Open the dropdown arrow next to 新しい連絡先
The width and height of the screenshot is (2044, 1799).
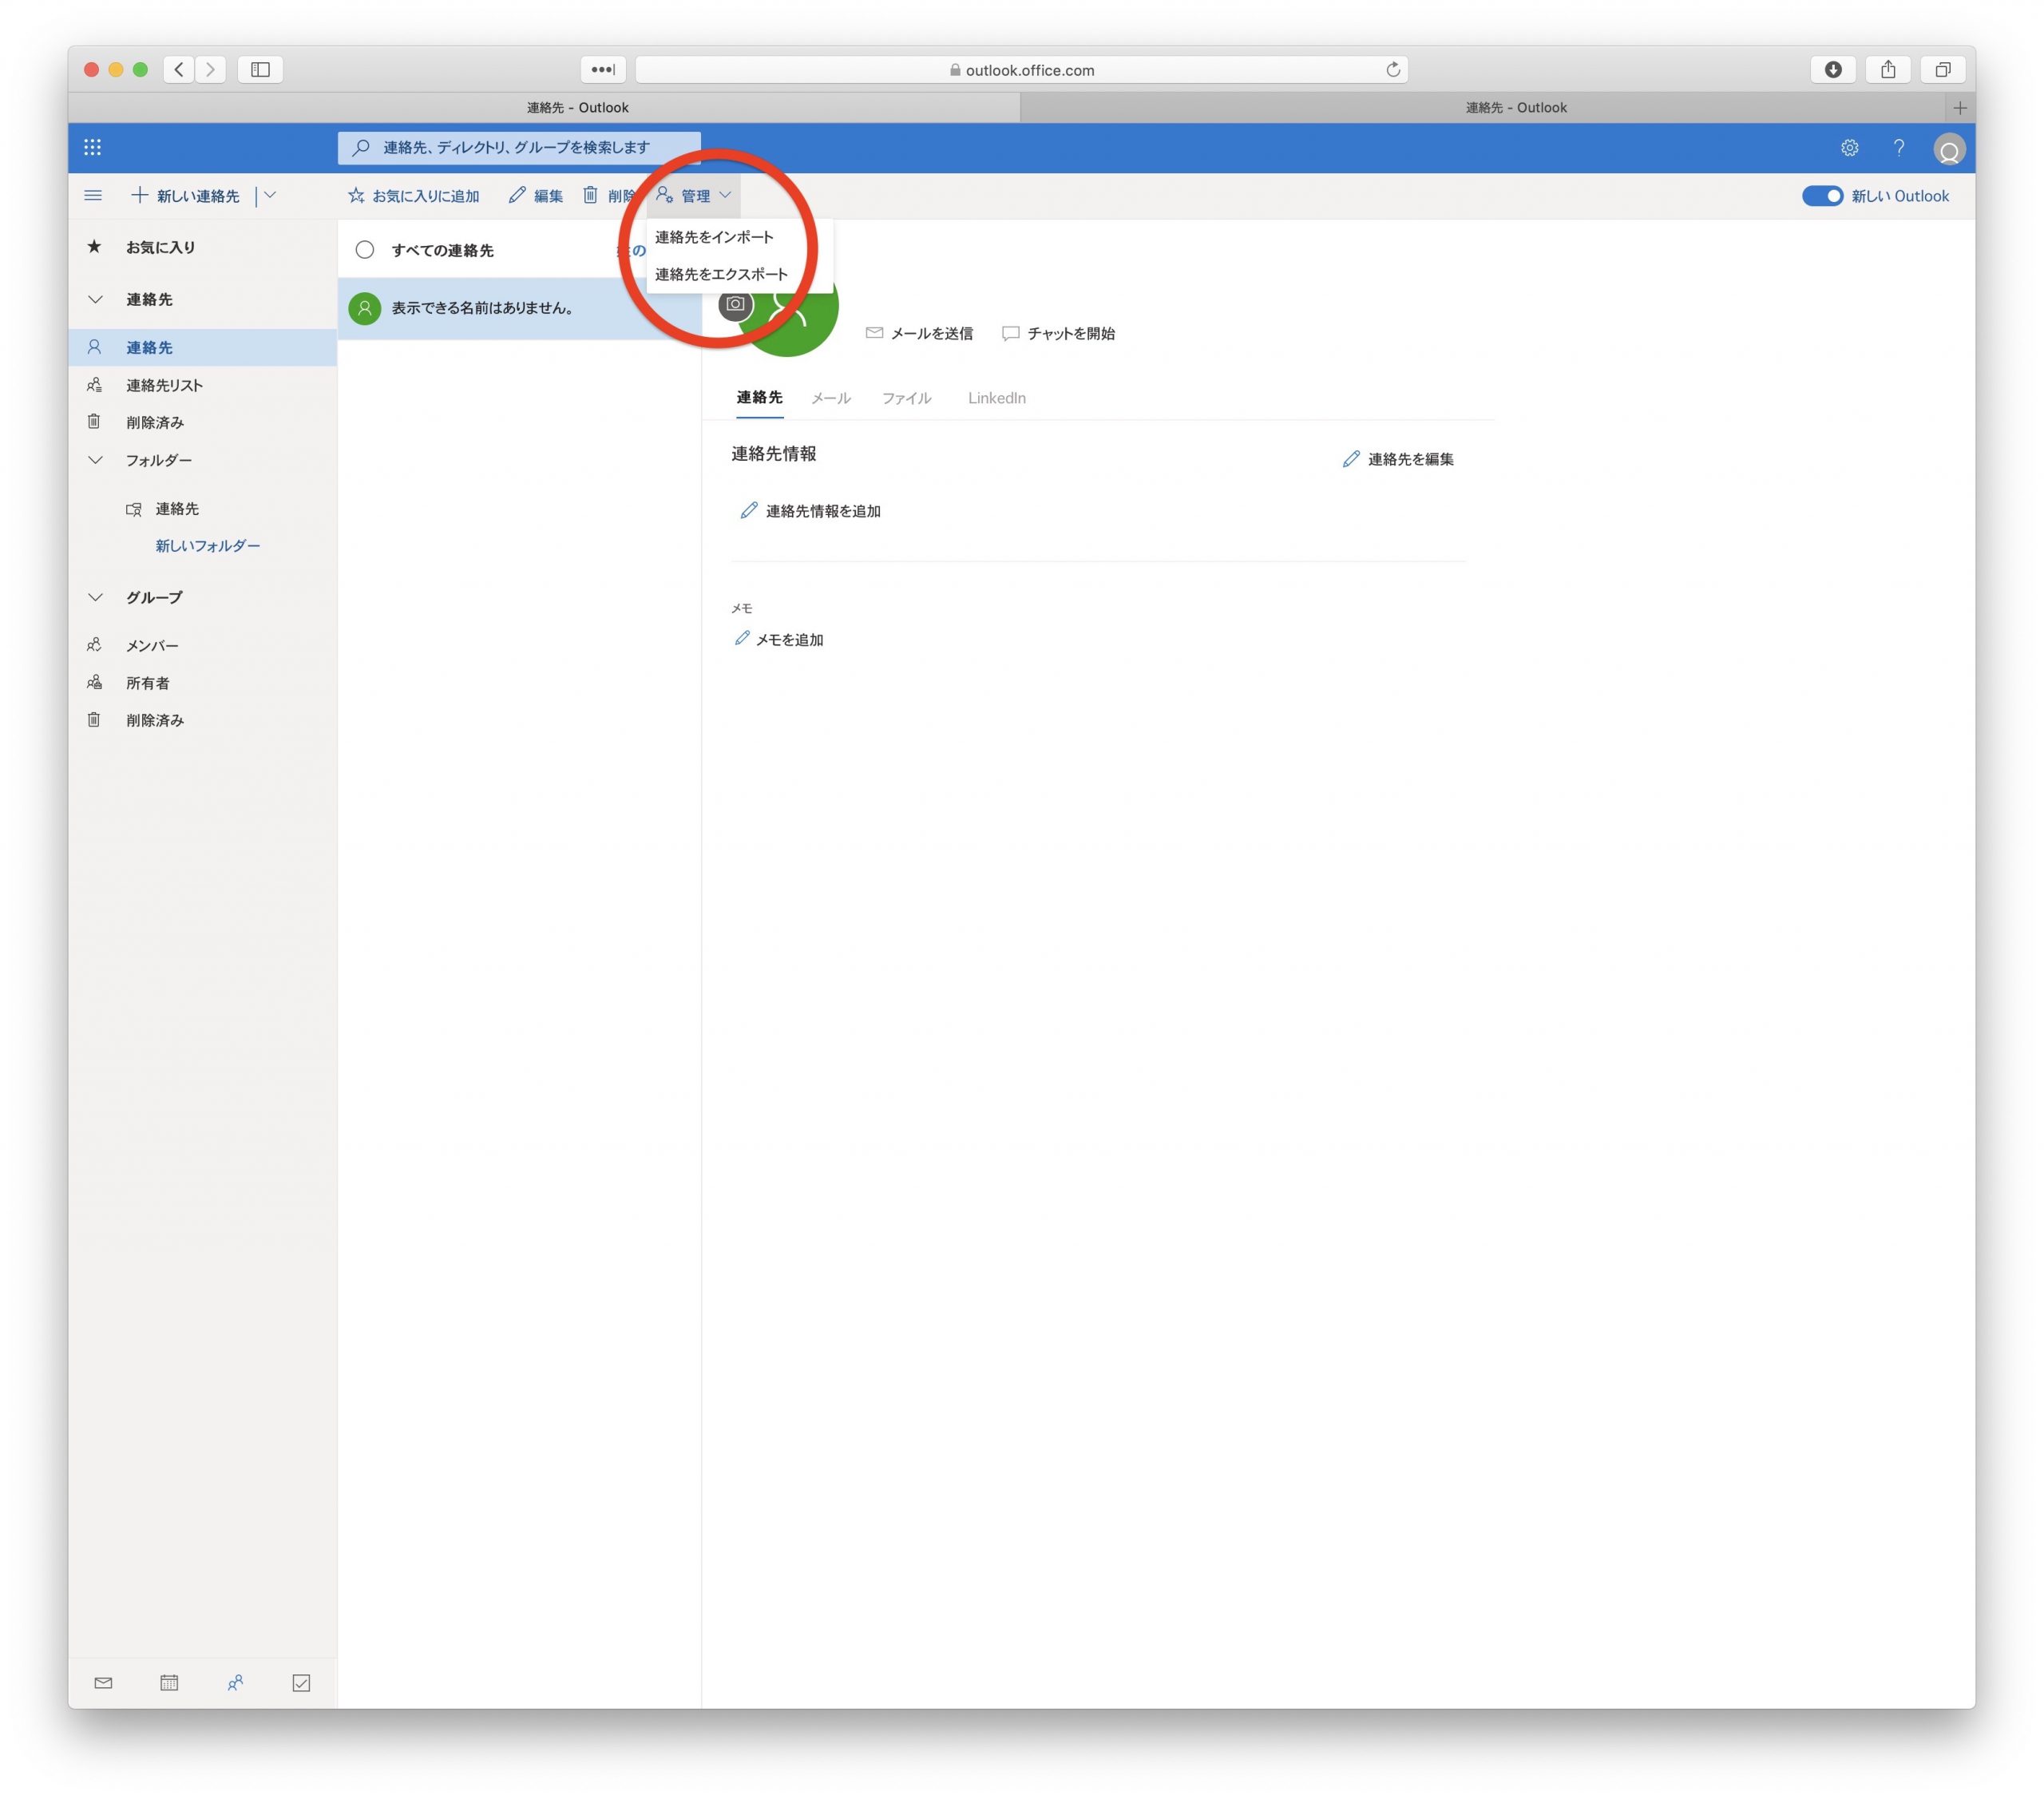click(270, 196)
